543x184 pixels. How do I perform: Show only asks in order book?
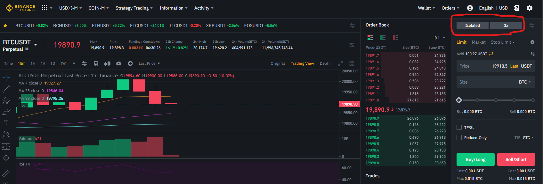coord(396,38)
